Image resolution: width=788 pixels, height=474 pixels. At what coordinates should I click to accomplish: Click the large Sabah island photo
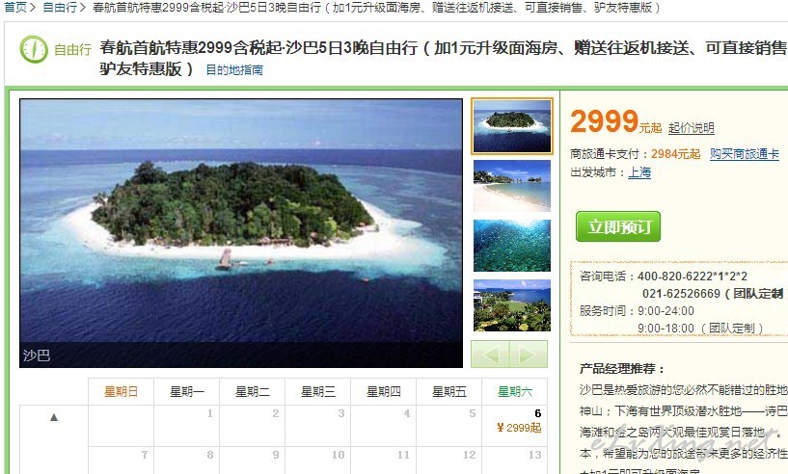[241, 233]
